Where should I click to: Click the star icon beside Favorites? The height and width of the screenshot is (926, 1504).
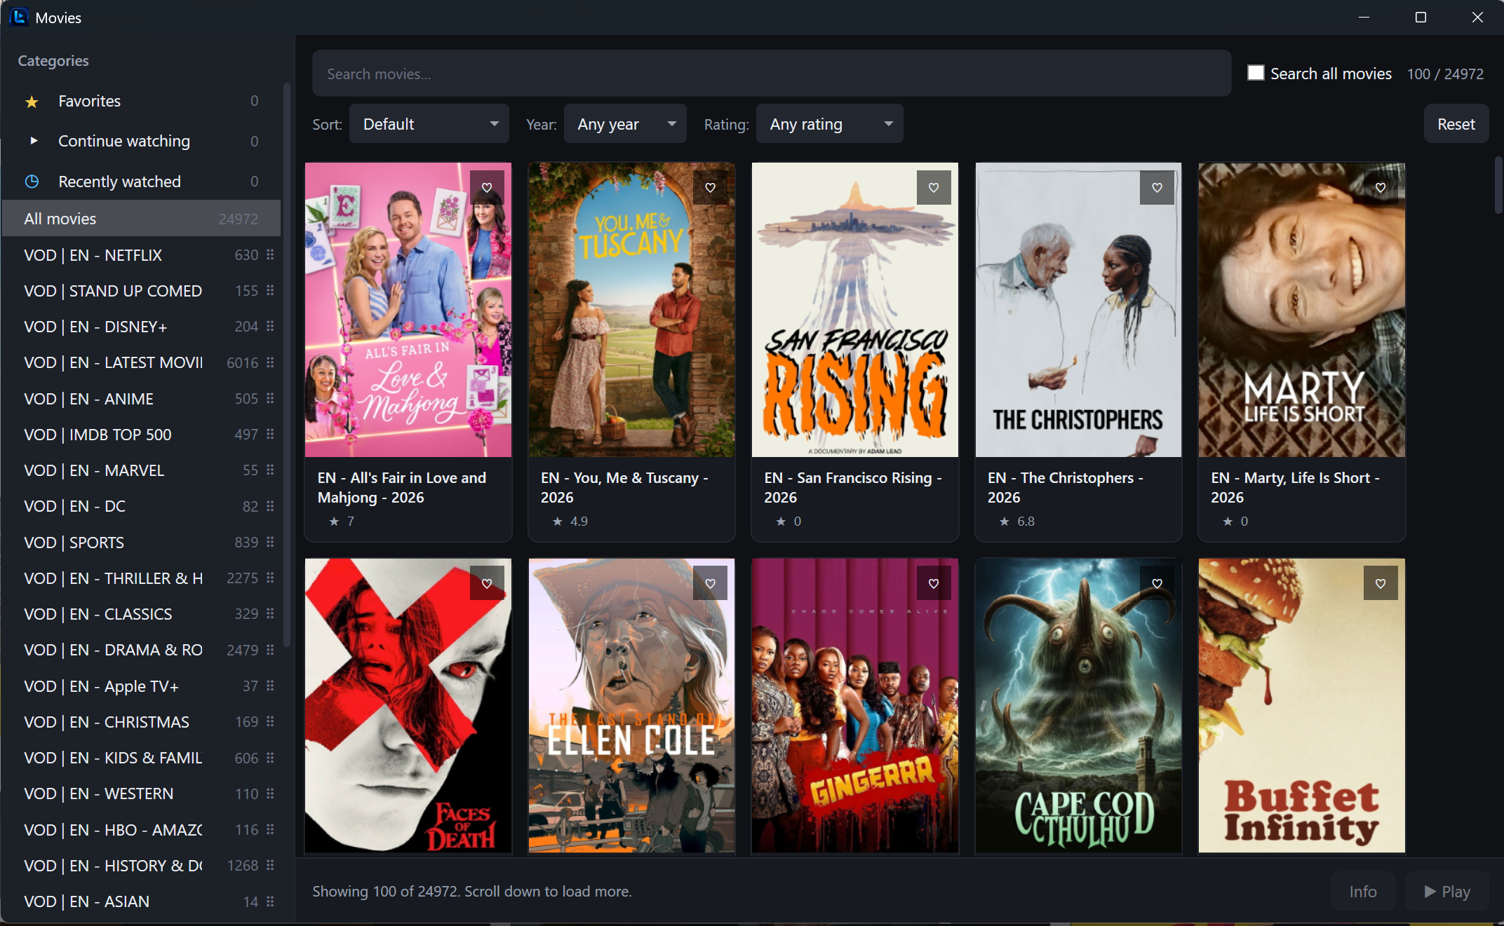32,102
